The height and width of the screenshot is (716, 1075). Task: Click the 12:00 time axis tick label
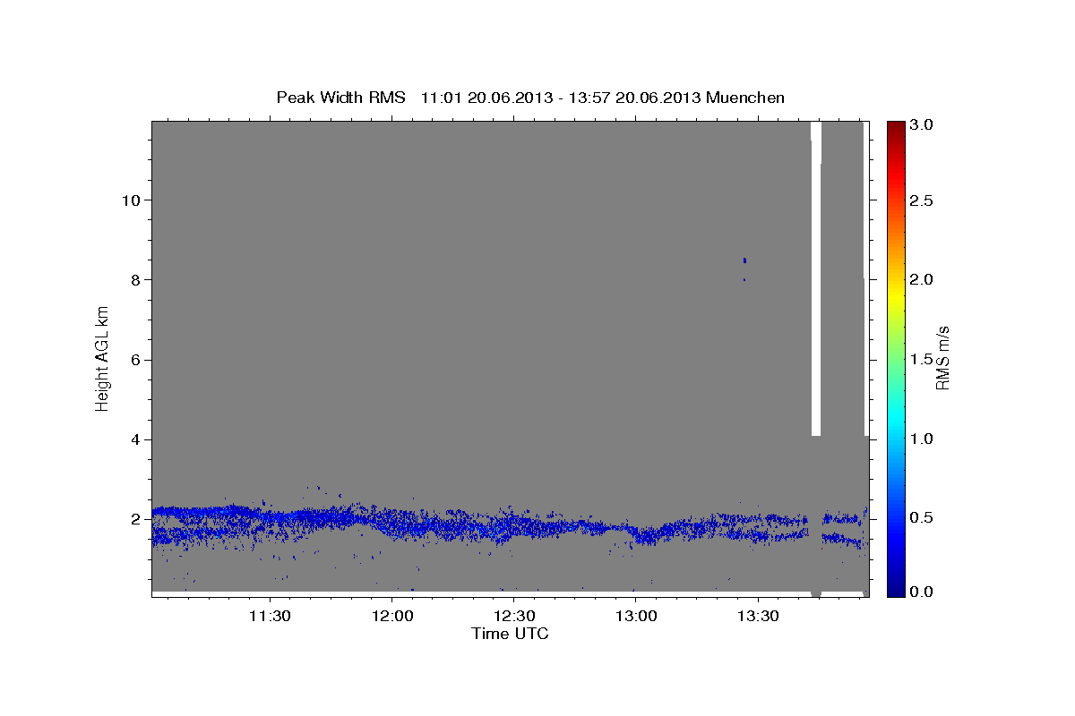[392, 617]
